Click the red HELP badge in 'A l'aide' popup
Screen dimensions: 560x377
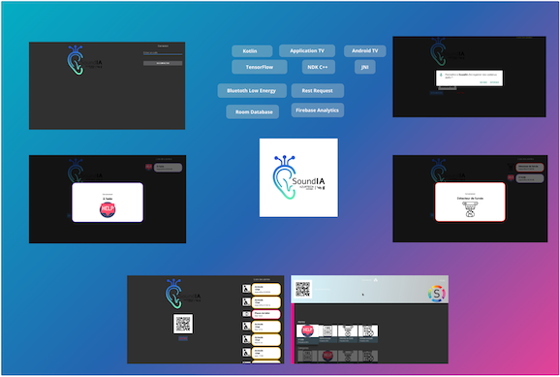(x=108, y=209)
